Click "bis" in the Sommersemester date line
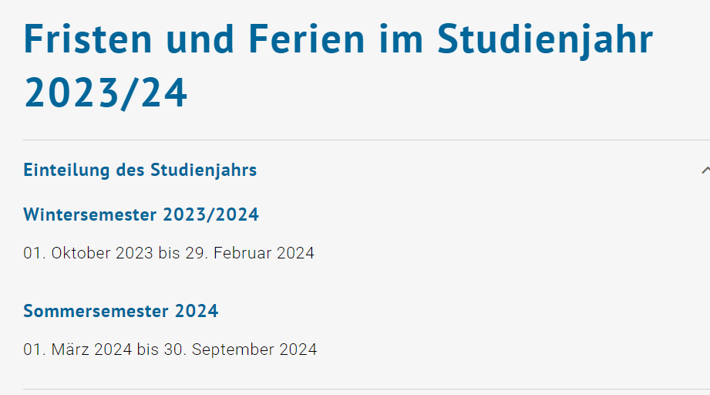This screenshot has width=710, height=395. click(147, 349)
